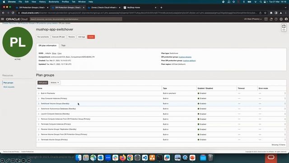Open row actions menu for Built-In Prechecks
The height and width of the screenshot is (163, 289).
point(285,93)
